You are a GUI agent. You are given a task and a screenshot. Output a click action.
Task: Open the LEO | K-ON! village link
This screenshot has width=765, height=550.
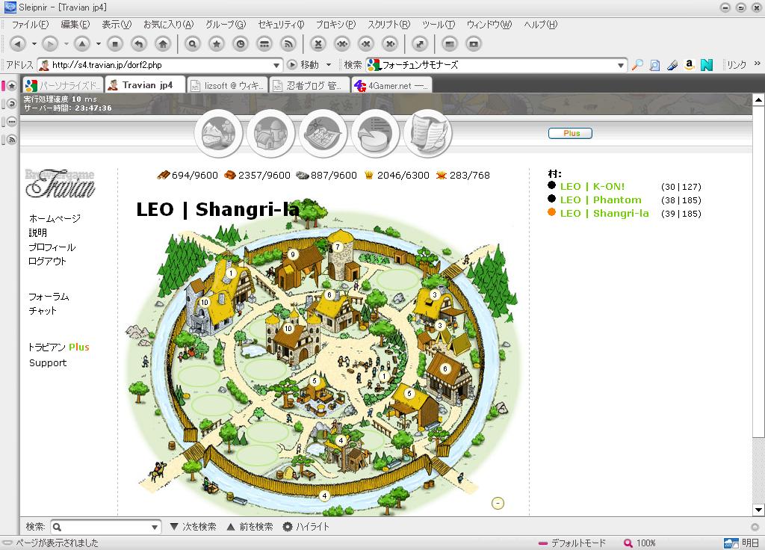pos(592,186)
